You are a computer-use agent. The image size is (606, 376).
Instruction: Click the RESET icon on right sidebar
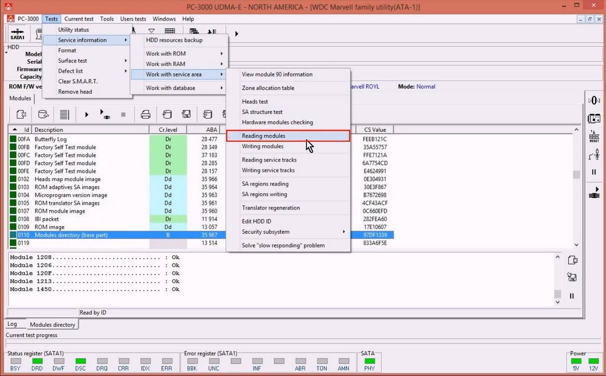pyautogui.click(x=594, y=137)
